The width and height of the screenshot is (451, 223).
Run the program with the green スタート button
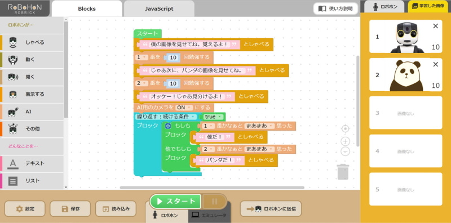coord(175,202)
